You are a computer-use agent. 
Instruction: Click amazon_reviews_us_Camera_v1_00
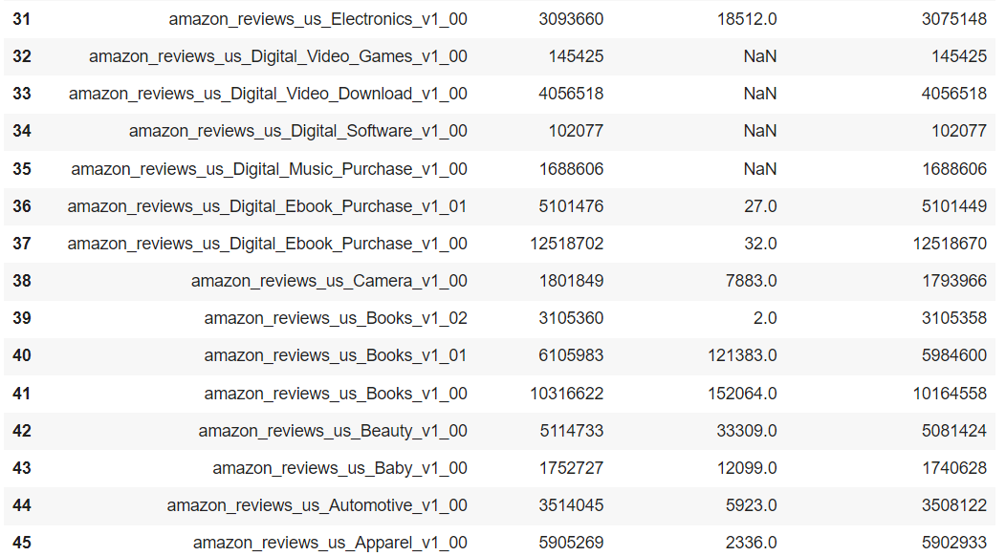click(x=329, y=281)
